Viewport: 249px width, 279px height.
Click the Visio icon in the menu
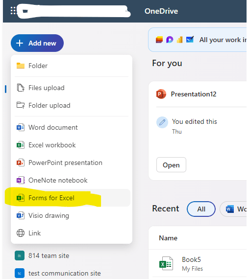[x=21, y=215]
